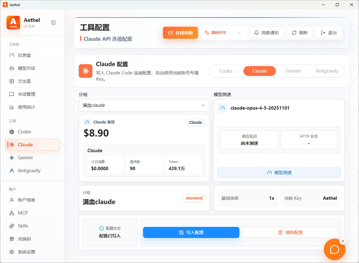Click the HTTP 状态 box

pos(309,140)
